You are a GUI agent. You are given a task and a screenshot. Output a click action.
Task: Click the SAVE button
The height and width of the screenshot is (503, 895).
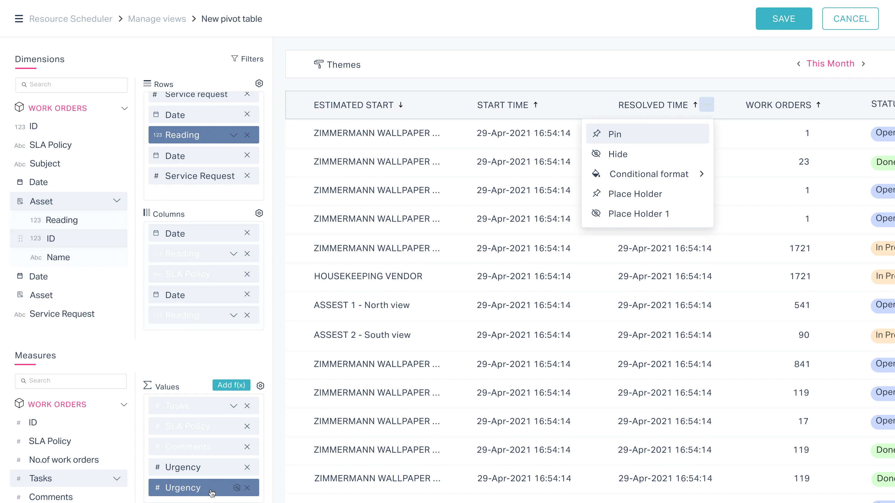pyautogui.click(x=783, y=19)
